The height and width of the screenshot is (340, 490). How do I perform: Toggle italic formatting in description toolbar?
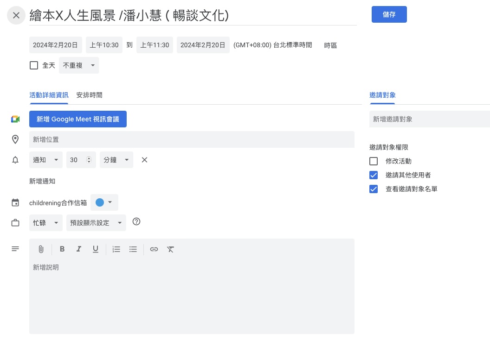coord(78,249)
